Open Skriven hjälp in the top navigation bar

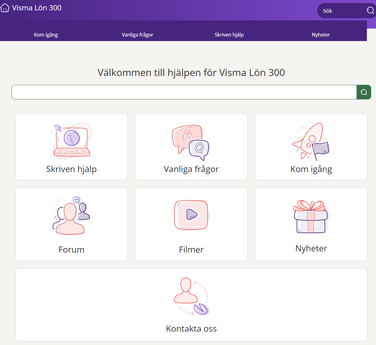tap(229, 35)
